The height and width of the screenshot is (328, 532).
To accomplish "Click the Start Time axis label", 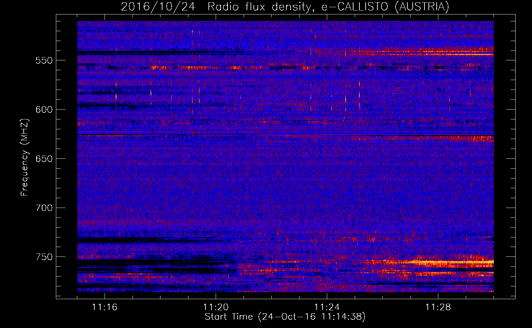I will point(285,317).
